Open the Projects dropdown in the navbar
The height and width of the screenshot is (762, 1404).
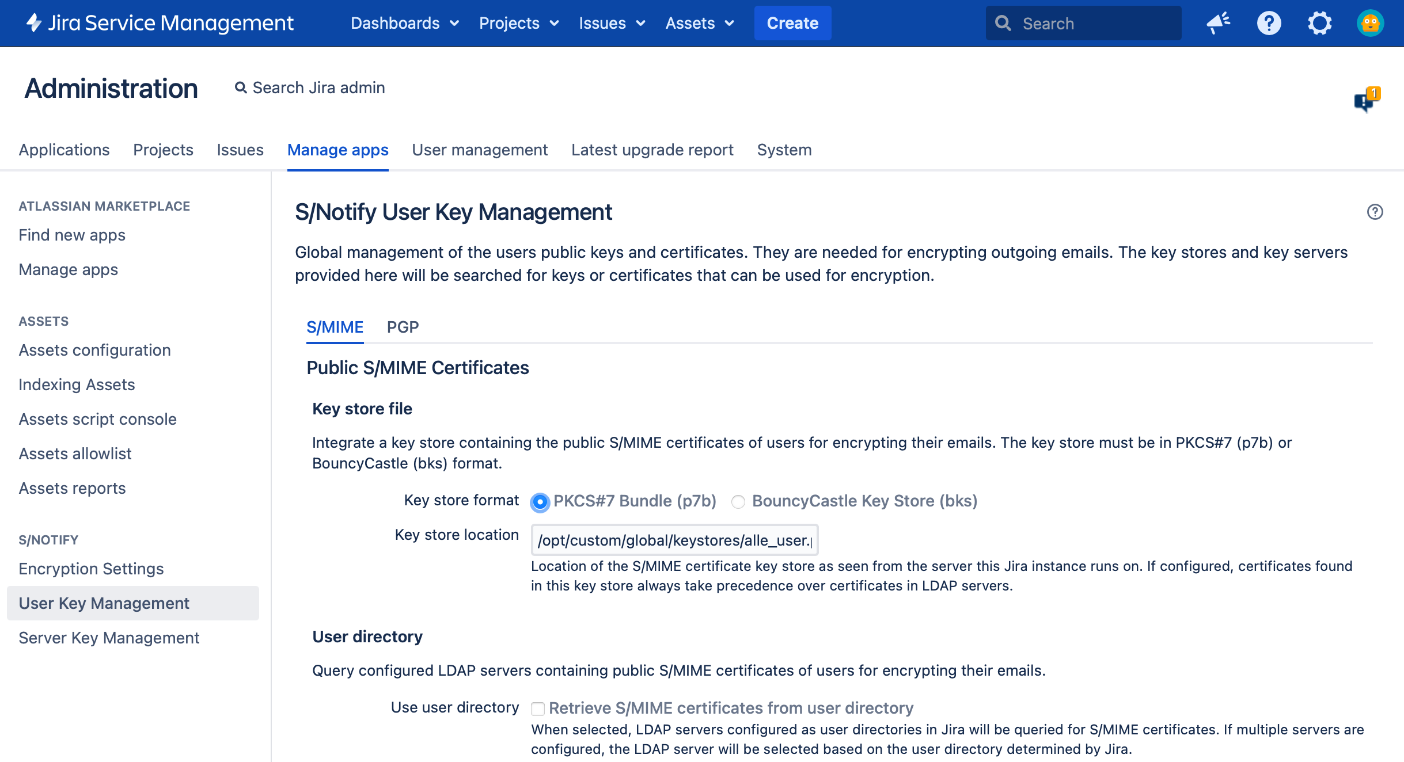coord(518,23)
